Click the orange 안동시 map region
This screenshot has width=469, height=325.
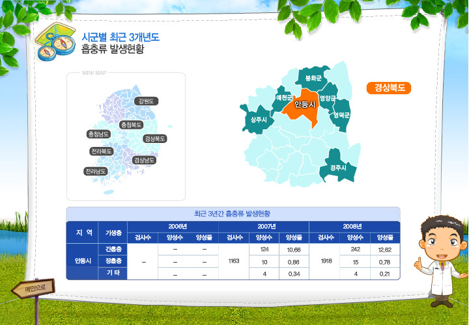point(304,105)
